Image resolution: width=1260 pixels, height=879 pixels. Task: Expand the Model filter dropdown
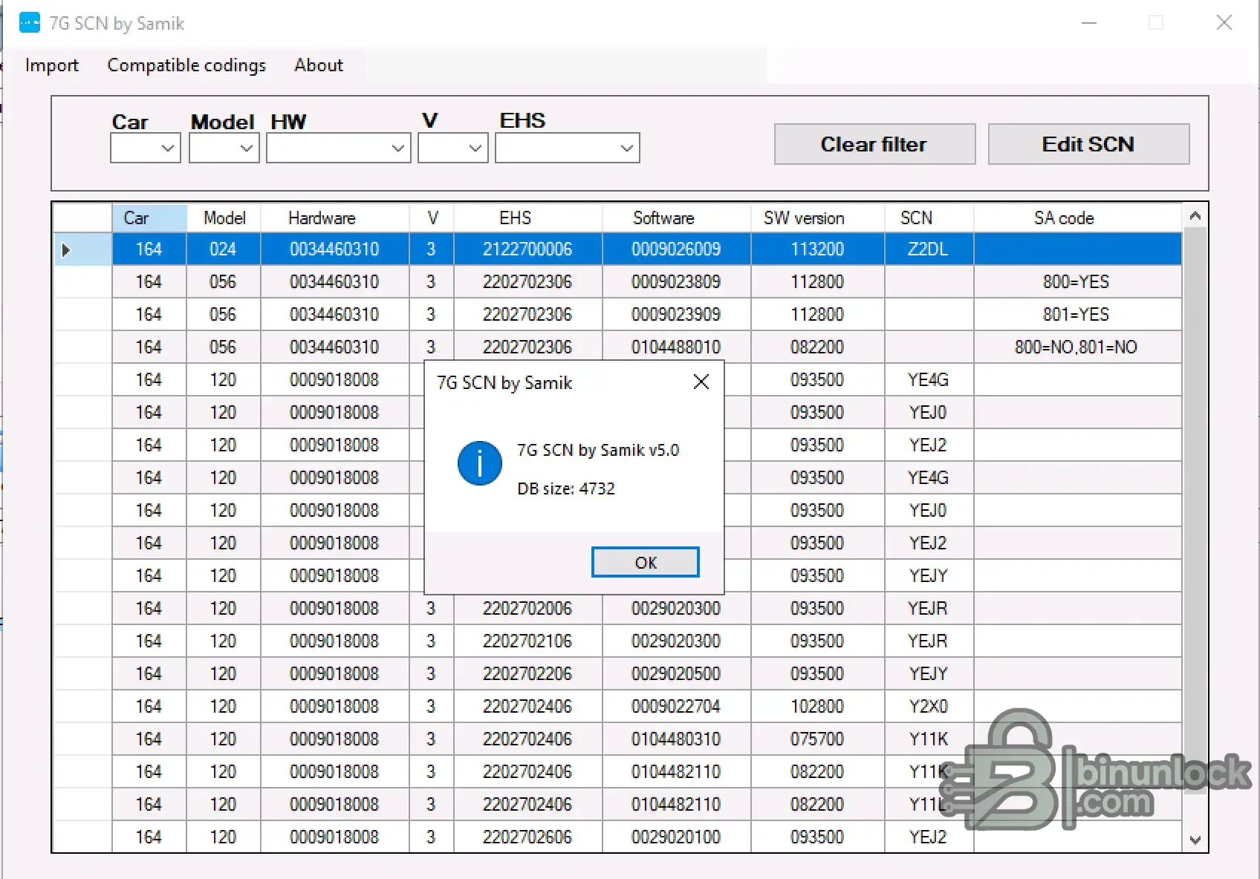tap(247, 148)
